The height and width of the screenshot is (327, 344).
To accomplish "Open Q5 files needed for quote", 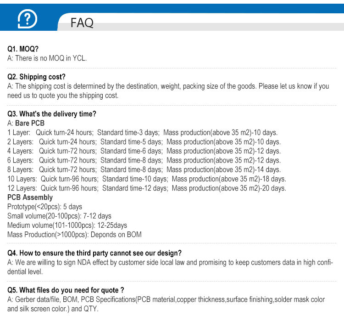I will [x=66, y=290].
